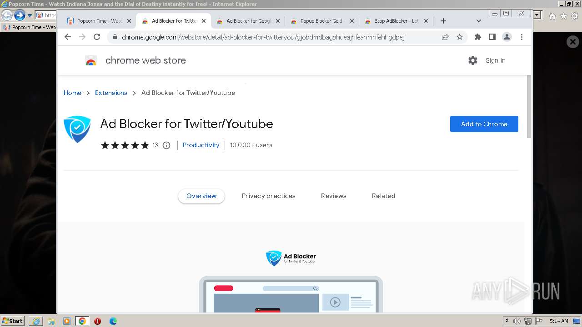Open the Reviews tab
Screen dimensions: 582x327
coord(334,196)
